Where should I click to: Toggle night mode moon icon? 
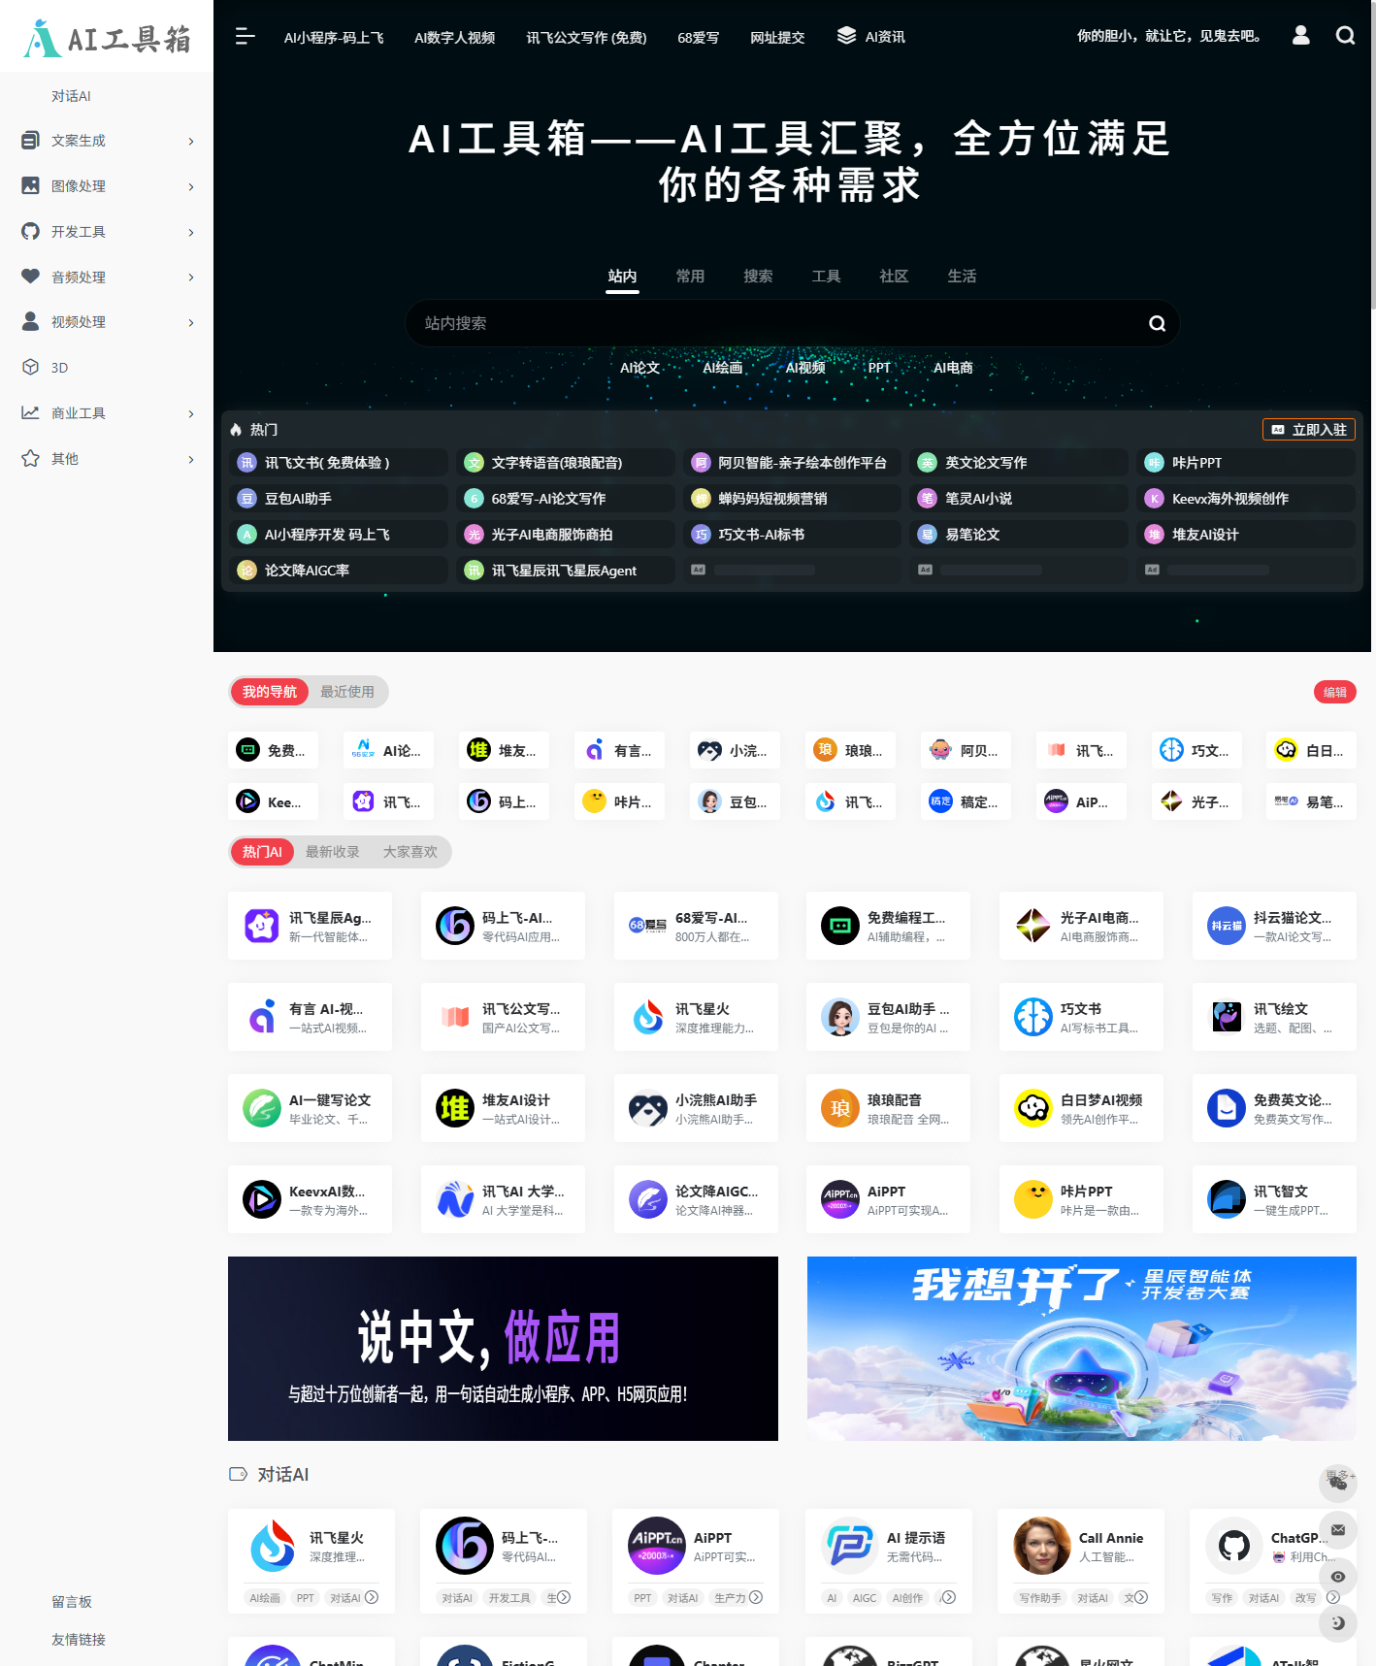tap(1338, 1623)
